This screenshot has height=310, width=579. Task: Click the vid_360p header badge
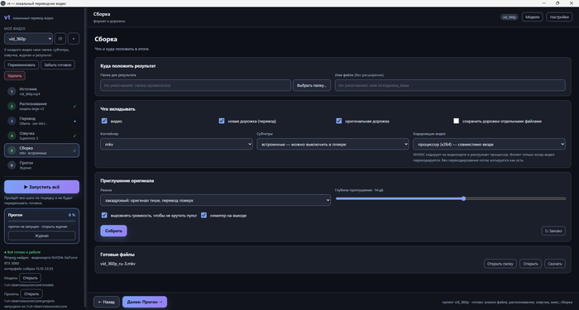pos(510,17)
